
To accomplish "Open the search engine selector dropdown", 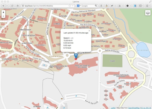I will [79, 6].
